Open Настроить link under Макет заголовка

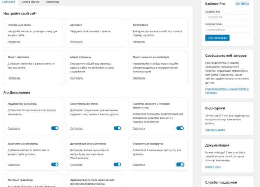coord(14,78)
